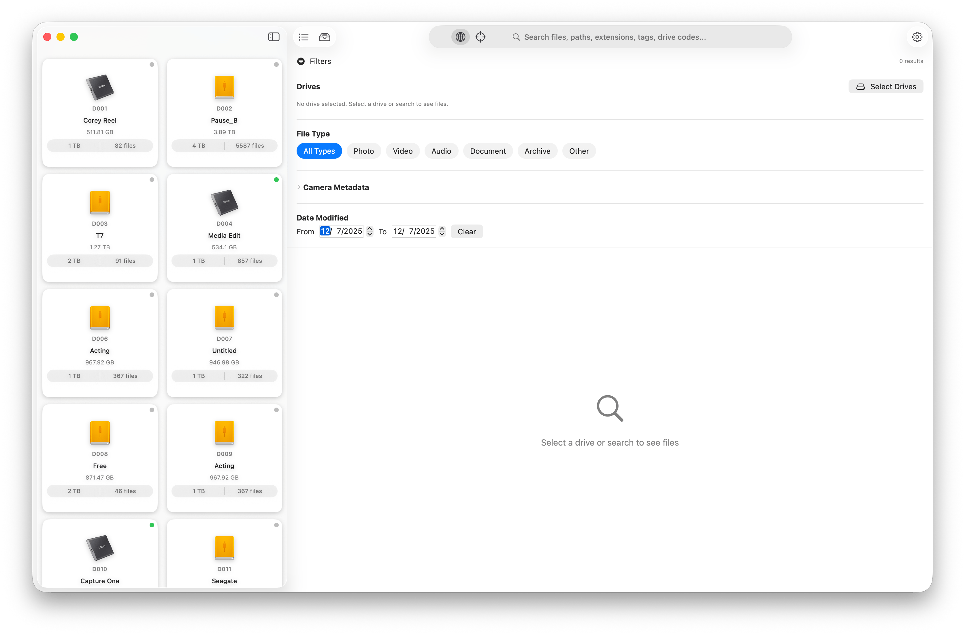Filter results by Document type
Image resolution: width=965 pixels, height=635 pixels.
(x=488, y=151)
